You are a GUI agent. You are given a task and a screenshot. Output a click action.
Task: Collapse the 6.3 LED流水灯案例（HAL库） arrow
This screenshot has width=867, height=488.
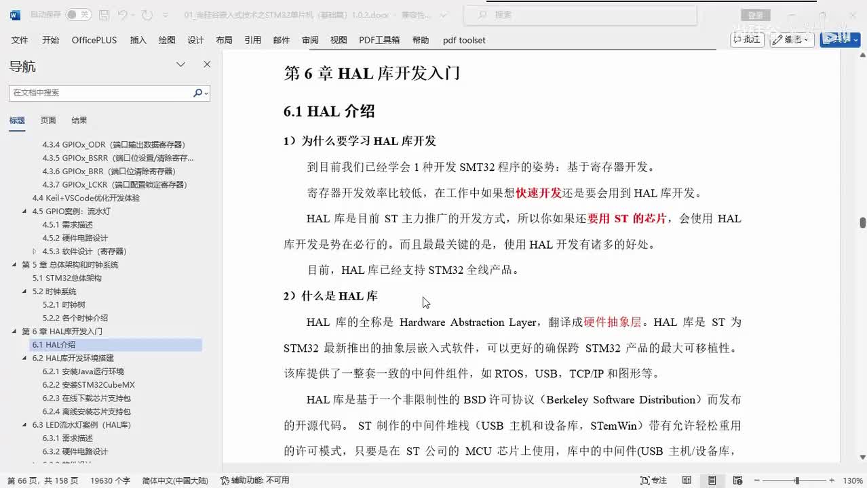coord(25,425)
